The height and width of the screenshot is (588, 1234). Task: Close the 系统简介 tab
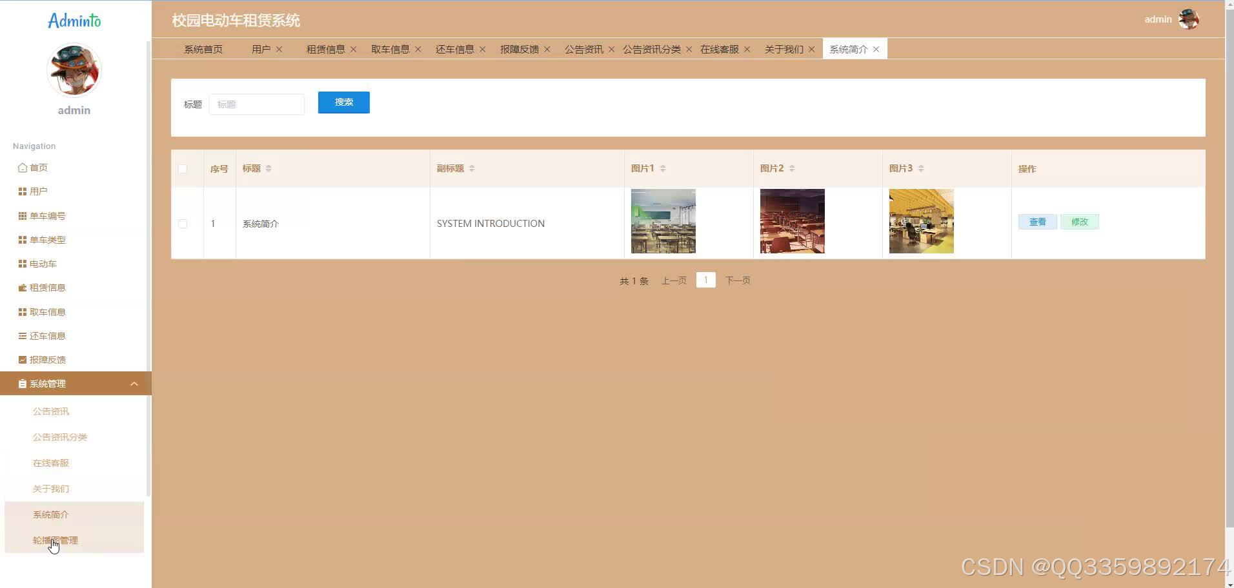(876, 49)
